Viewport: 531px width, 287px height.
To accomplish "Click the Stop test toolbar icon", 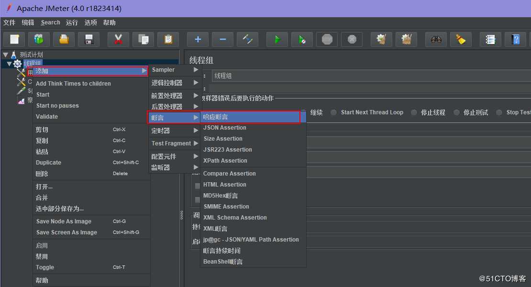I will [327, 40].
